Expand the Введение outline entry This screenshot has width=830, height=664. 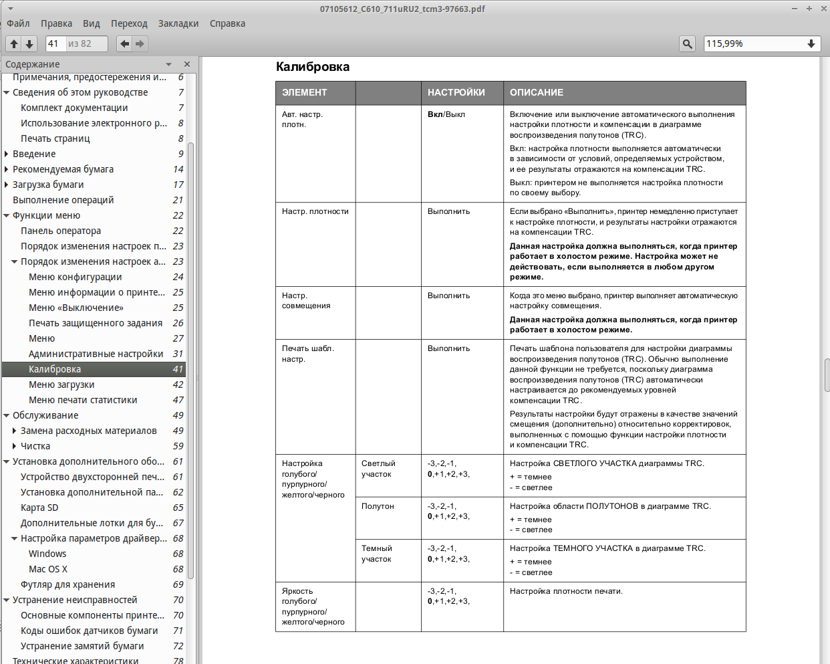(7, 154)
